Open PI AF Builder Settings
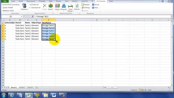 pyautogui.click(x=86, y=8)
